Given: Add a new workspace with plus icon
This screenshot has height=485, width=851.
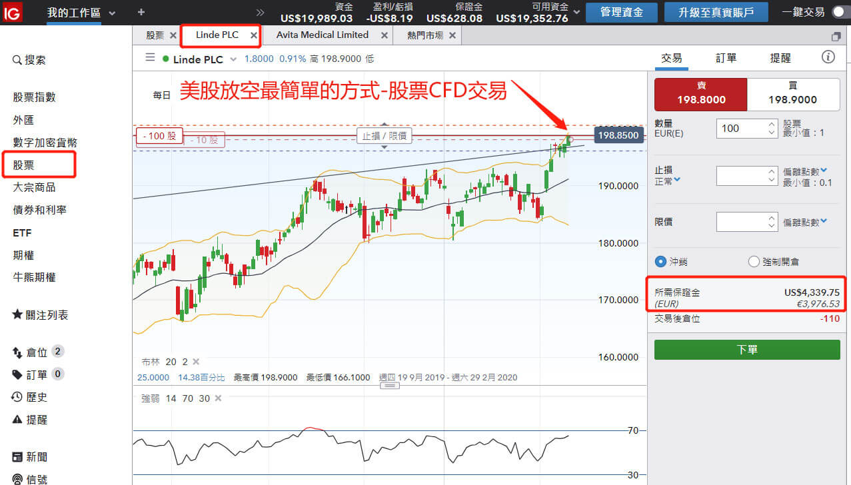Looking at the screenshot, I should [141, 12].
